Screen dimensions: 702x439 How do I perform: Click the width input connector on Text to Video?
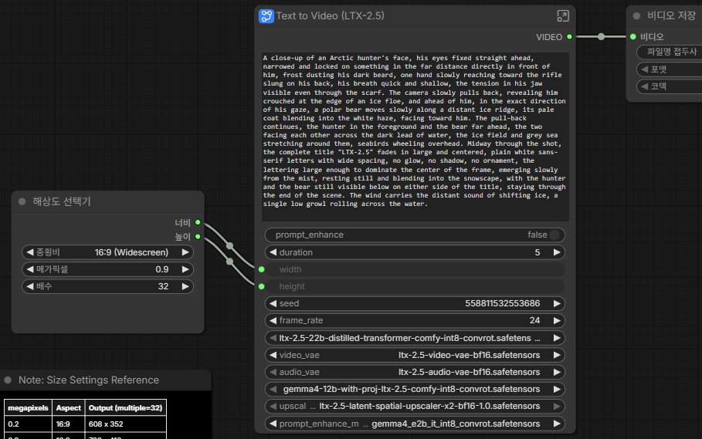(262, 269)
